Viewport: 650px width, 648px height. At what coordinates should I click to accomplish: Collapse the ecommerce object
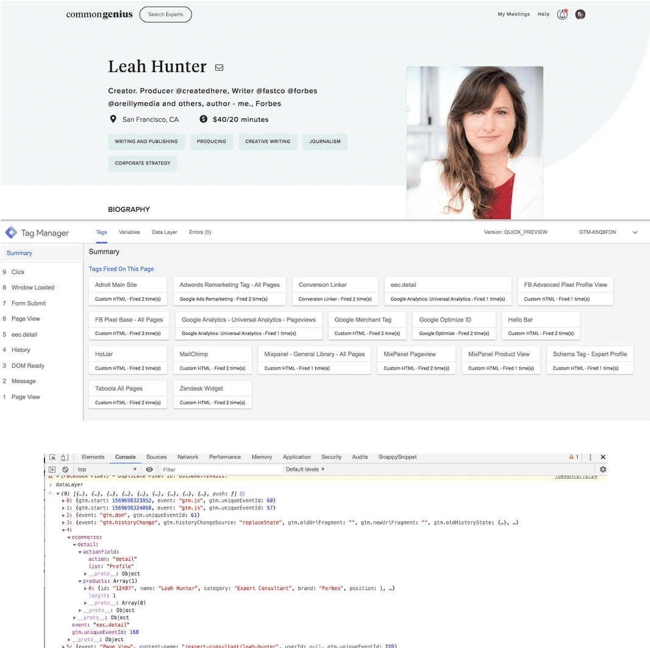click(69, 537)
